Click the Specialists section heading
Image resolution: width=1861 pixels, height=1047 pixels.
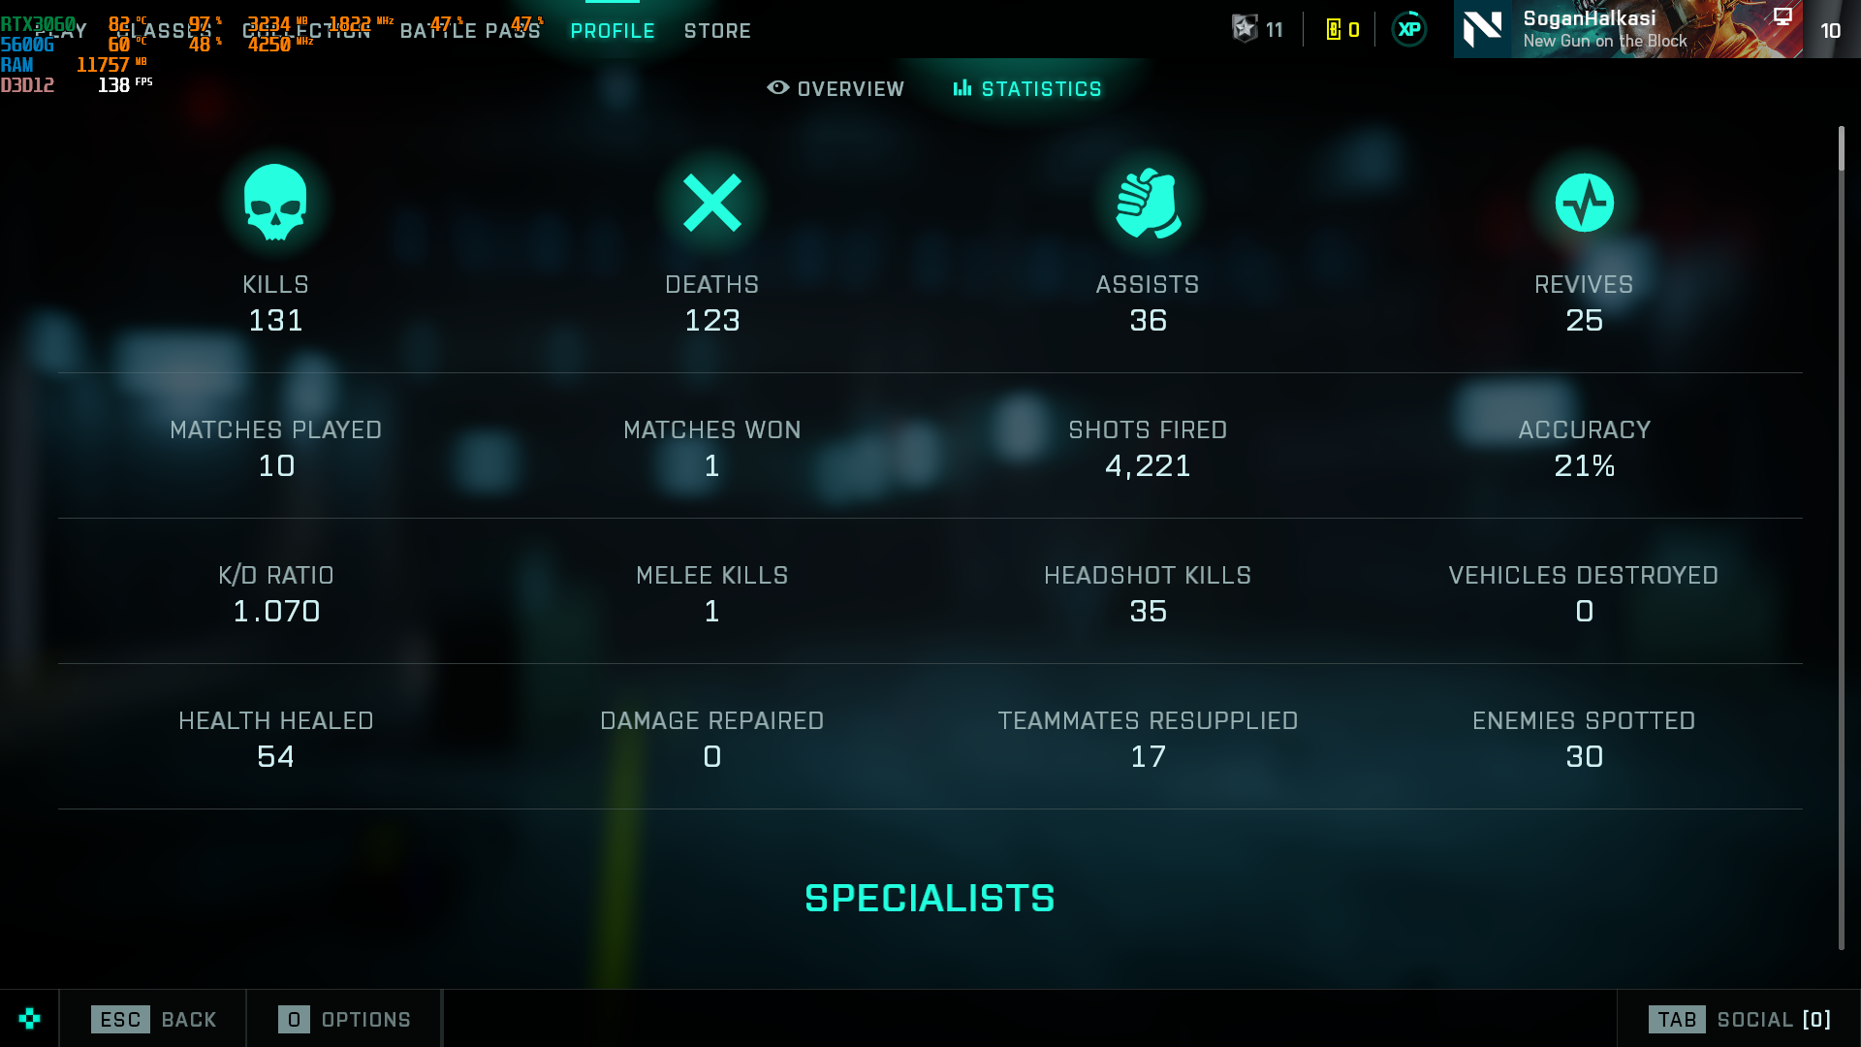click(930, 899)
